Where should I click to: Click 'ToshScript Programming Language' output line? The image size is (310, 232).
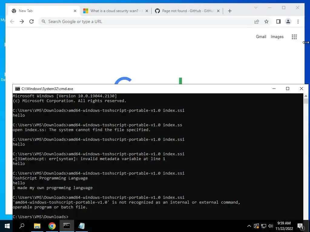click(x=50, y=178)
